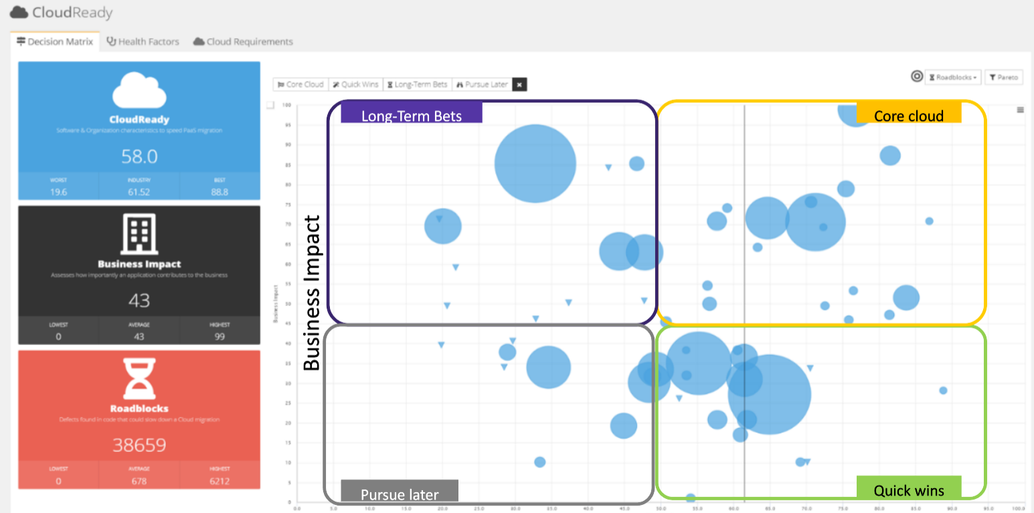Switch to the Health Factors tab

(x=143, y=41)
